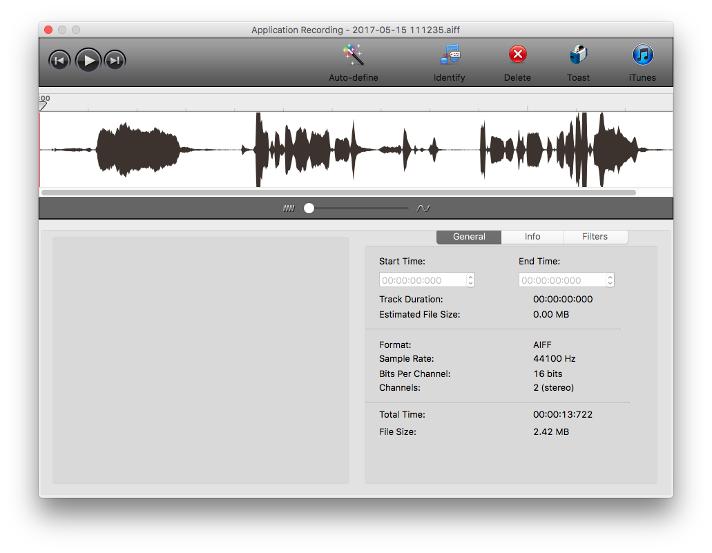Switch to the General tab

click(469, 237)
